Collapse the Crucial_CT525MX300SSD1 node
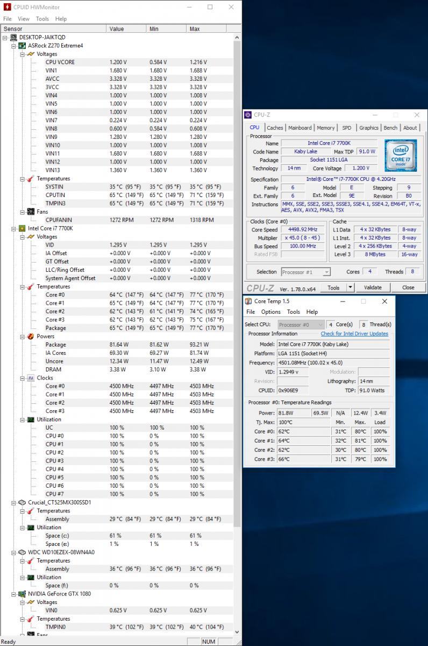This screenshot has width=428, height=646. [14, 502]
